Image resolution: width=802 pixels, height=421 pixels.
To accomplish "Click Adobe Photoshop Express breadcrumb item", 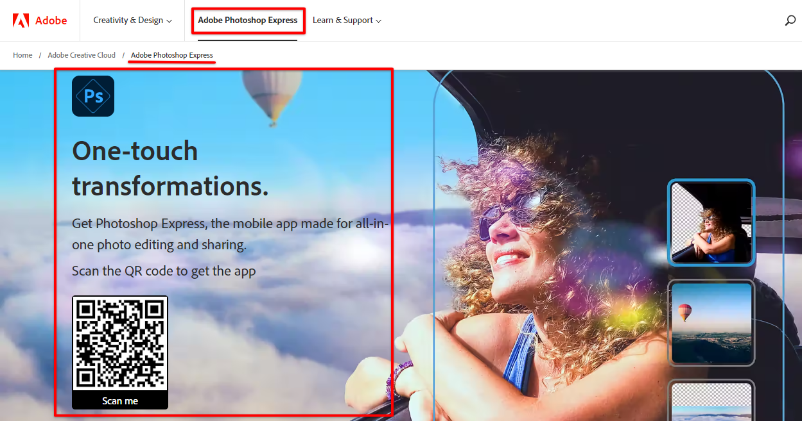I will tap(172, 55).
